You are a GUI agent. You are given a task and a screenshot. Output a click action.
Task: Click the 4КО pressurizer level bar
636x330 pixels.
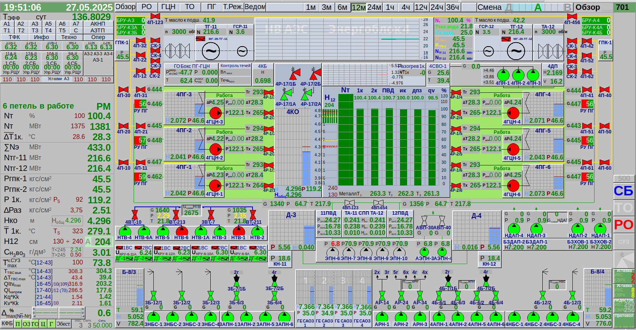click(306, 168)
